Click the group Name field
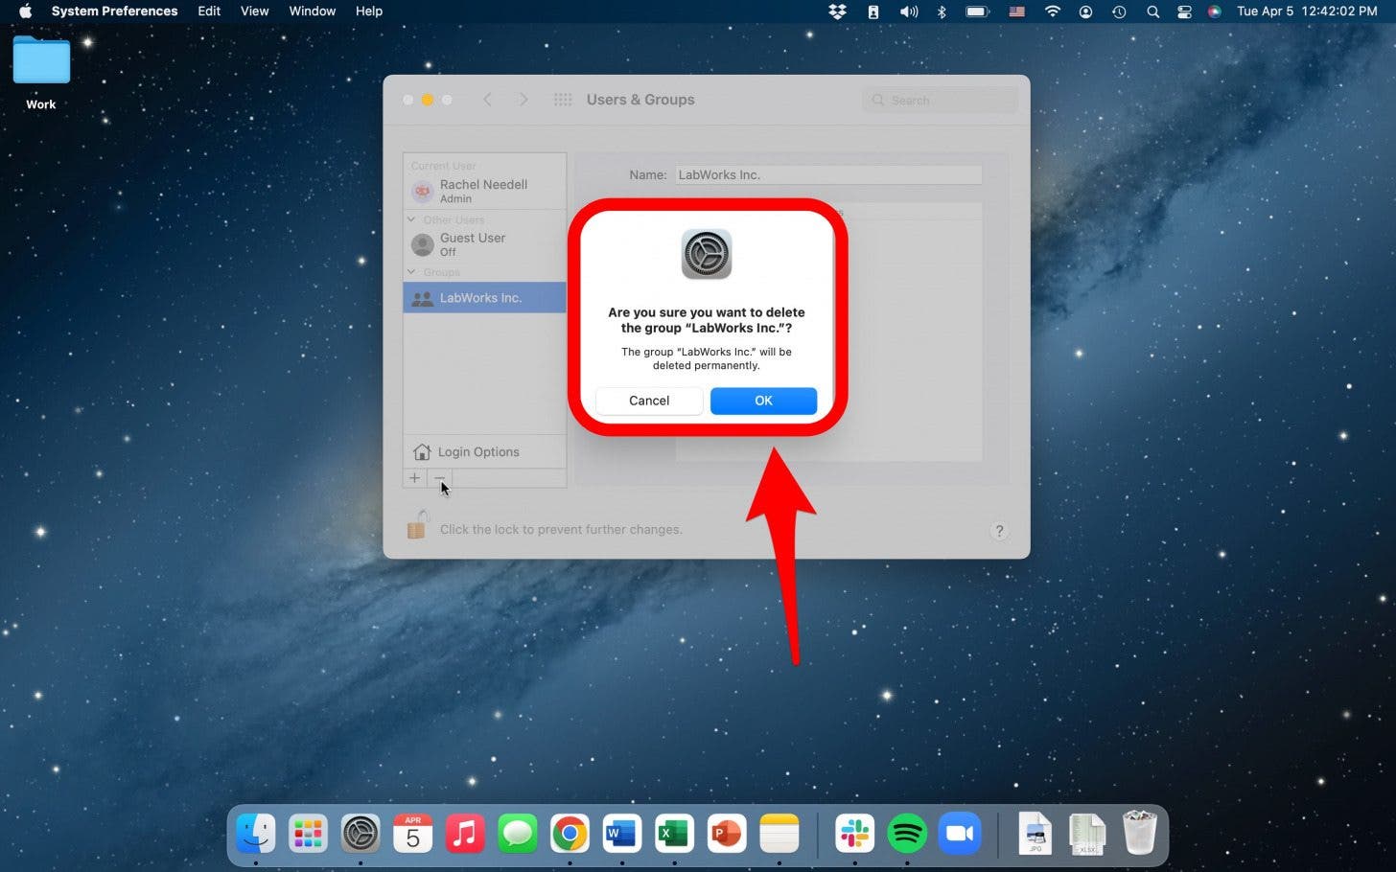Viewport: 1396px width, 872px height. [x=828, y=174]
